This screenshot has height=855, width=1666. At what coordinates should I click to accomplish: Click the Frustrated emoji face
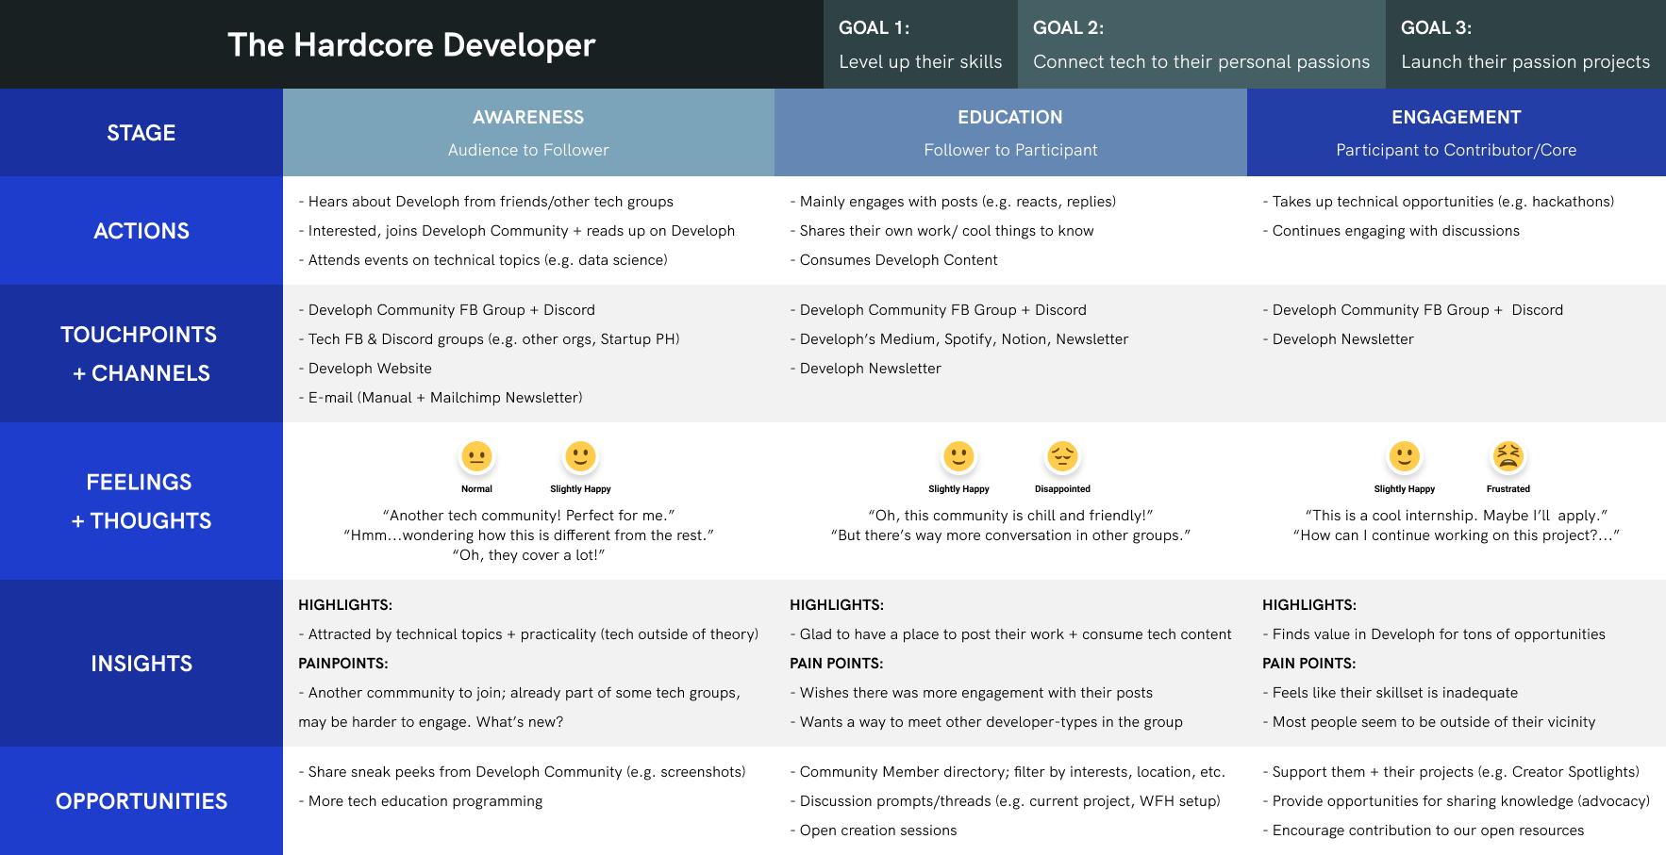1508,457
